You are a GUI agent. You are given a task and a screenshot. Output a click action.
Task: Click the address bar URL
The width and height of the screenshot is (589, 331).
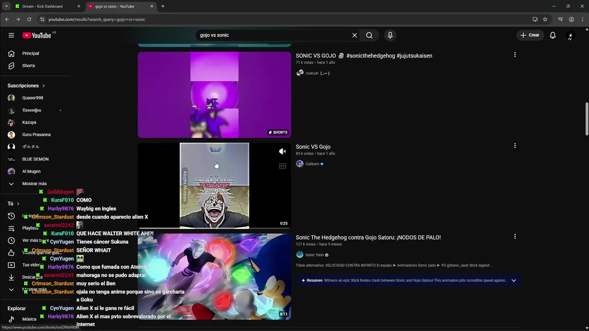pyautogui.click(x=97, y=19)
